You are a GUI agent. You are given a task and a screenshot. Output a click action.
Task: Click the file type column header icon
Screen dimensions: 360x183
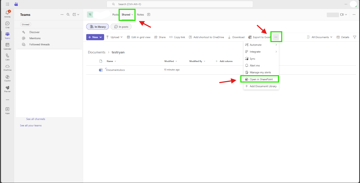click(101, 61)
